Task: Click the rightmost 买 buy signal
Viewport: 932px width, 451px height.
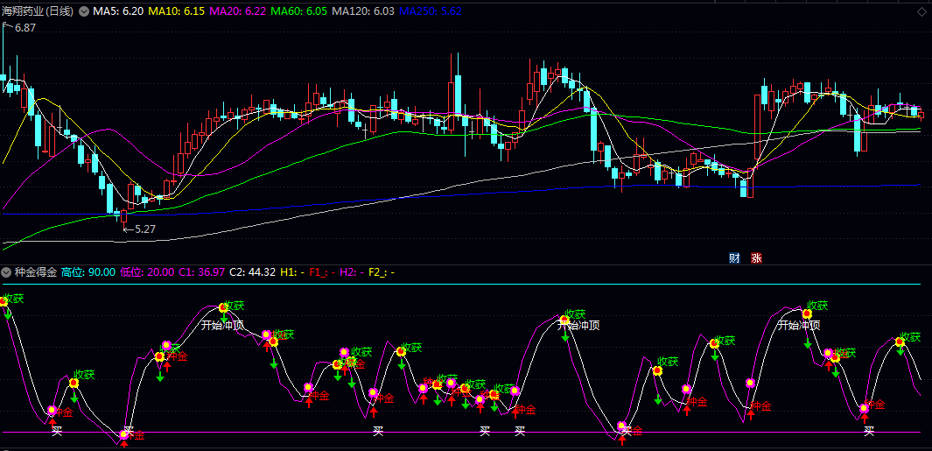Action: tap(868, 430)
